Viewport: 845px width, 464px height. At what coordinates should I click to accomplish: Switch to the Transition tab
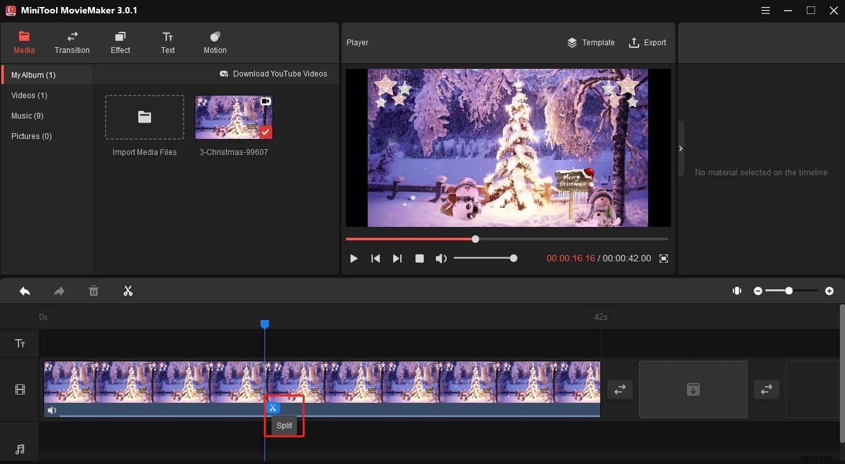click(x=72, y=42)
